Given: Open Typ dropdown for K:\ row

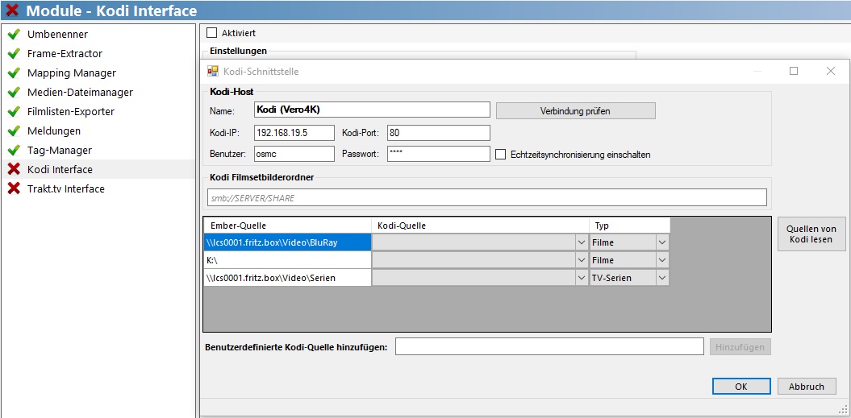Looking at the screenshot, I should tap(662, 260).
